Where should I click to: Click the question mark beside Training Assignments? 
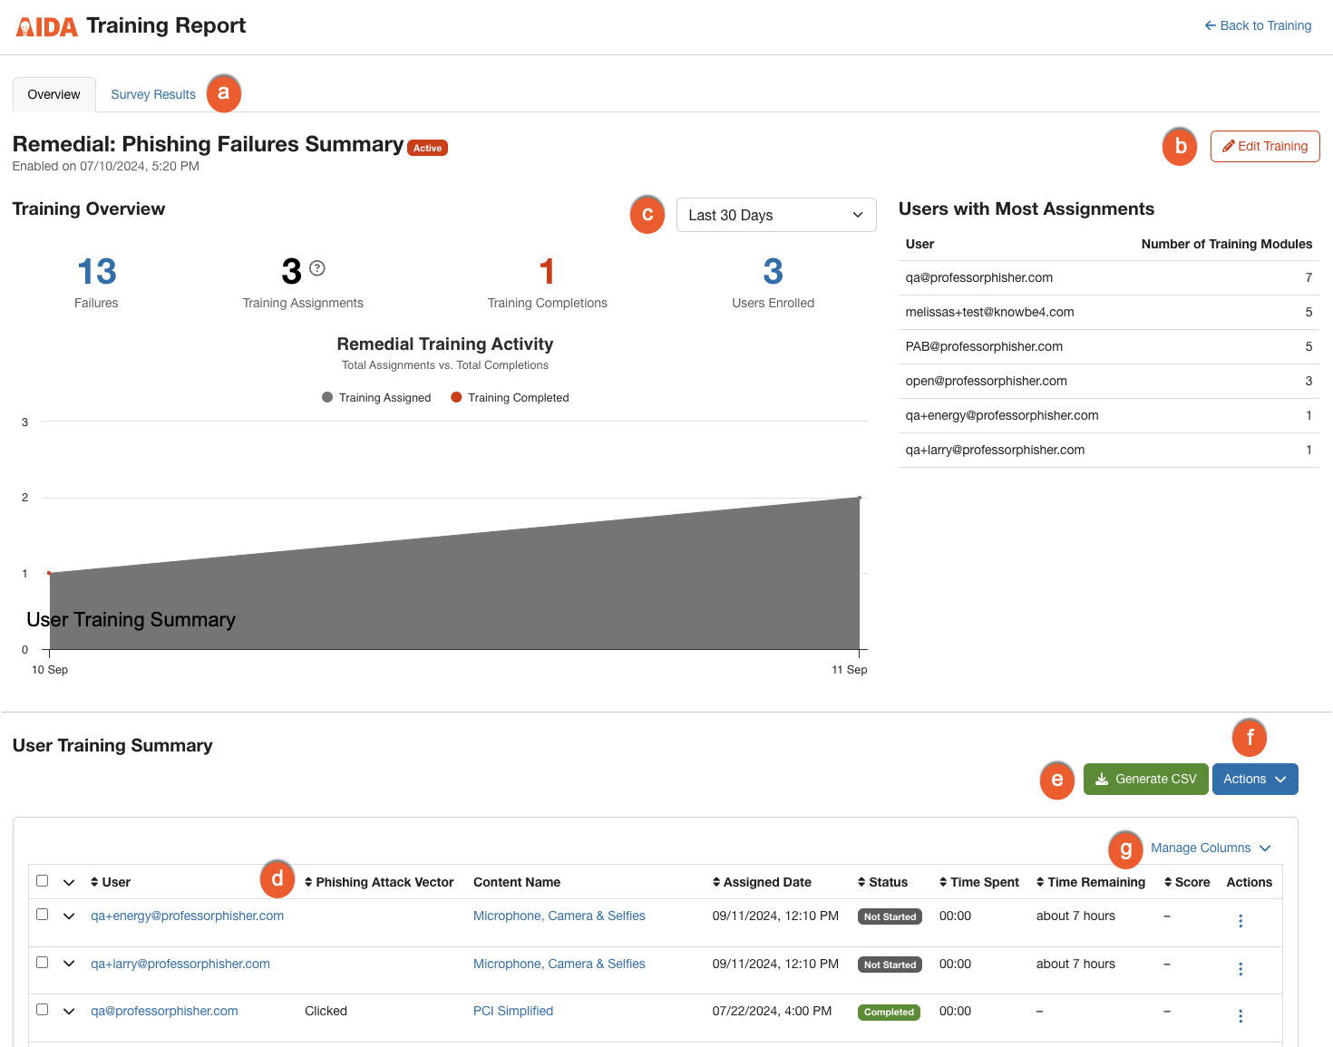pyautogui.click(x=316, y=267)
